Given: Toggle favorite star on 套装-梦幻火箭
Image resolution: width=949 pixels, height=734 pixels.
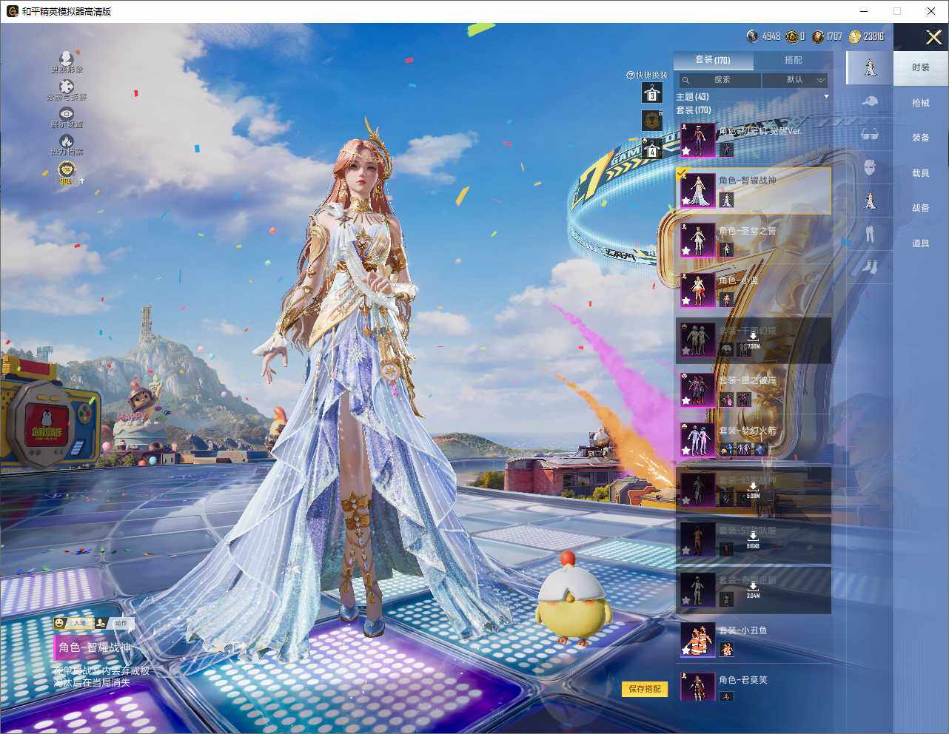Looking at the screenshot, I should [686, 451].
